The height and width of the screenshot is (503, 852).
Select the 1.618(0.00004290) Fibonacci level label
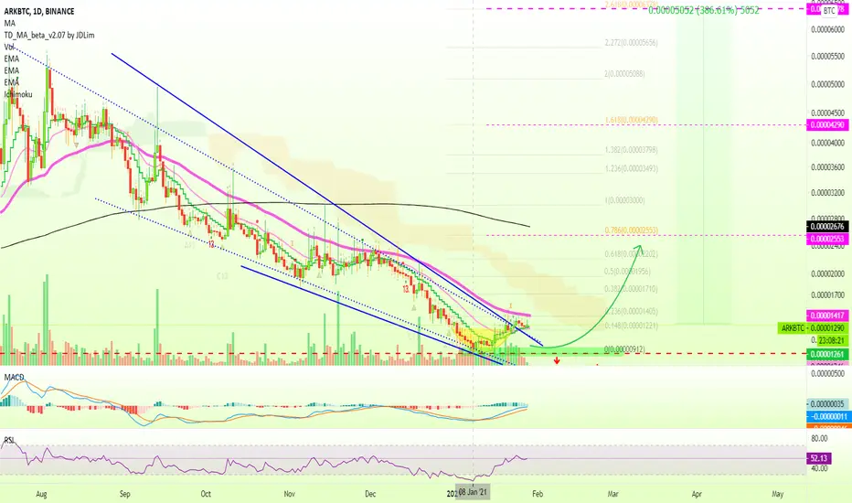pos(632,120)
